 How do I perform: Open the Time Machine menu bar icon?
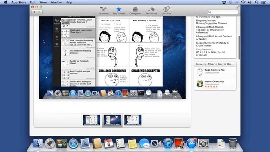pos(230,2)
